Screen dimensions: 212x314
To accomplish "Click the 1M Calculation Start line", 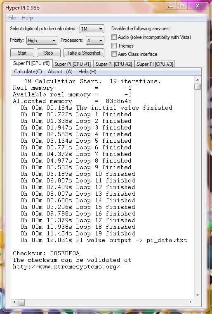I will [x=93, y=81].
